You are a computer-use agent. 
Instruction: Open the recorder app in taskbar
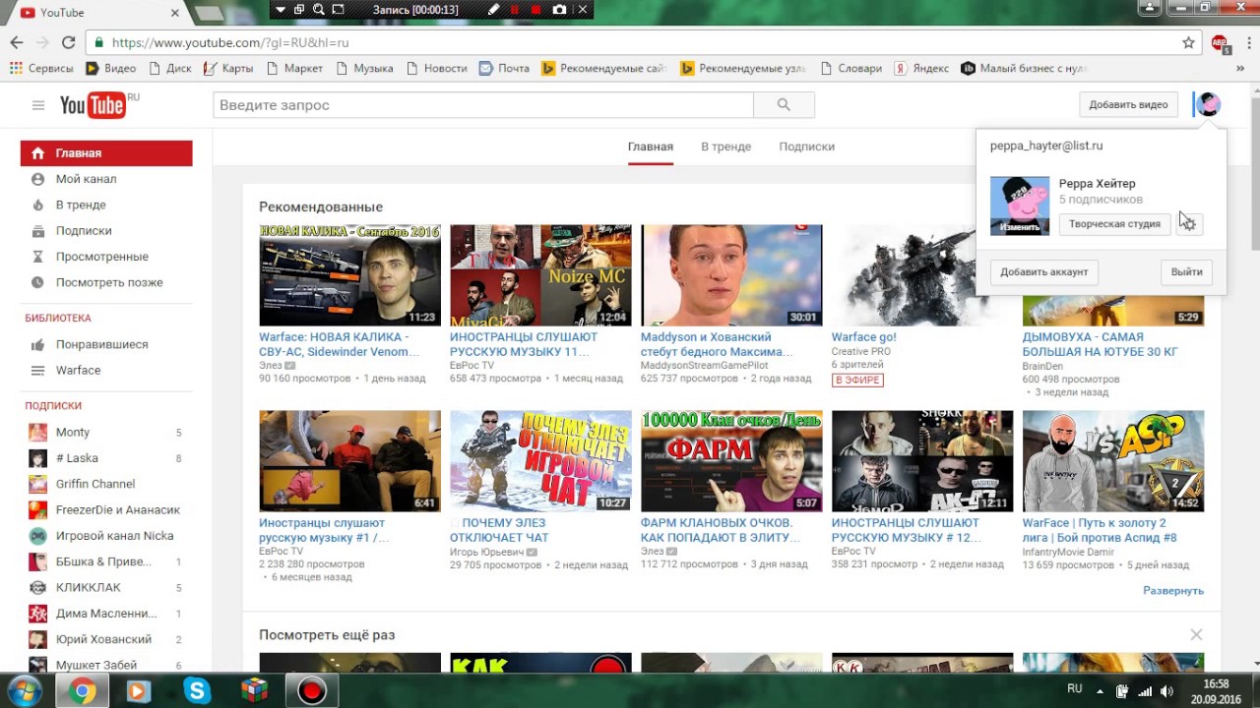click(x=312, y=691)
